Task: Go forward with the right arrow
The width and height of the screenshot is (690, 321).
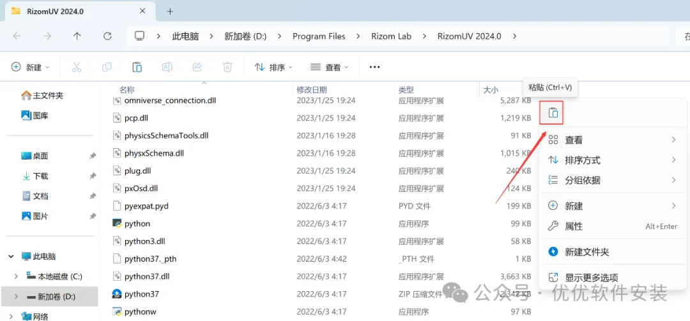Action: pyautogui.click(x=47, y=36)
